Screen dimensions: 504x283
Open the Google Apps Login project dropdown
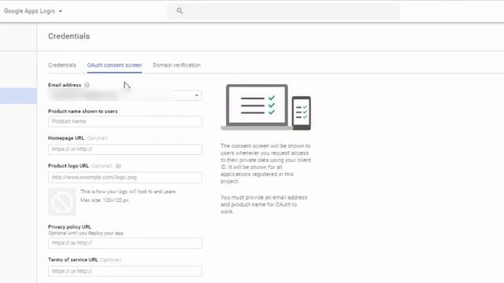click(x=33, y=11)
